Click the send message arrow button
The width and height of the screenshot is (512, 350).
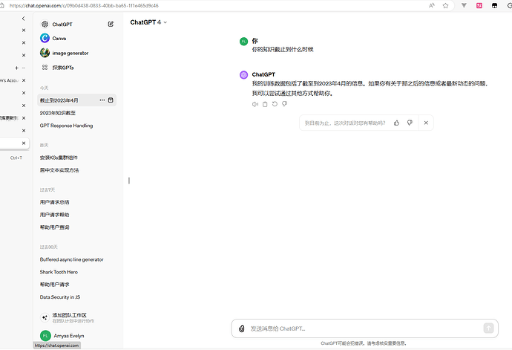coord(488,328)
